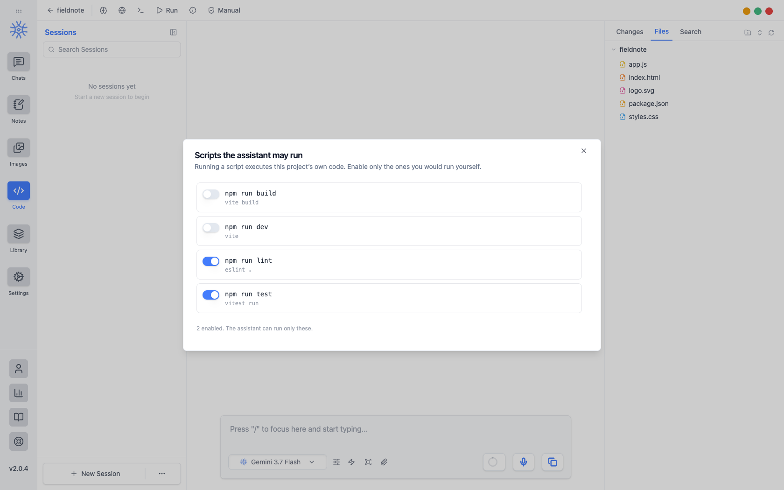The image size is (784, 490).
Task: Collapse the Sessions panel
Action: click(x=173, y=32)
